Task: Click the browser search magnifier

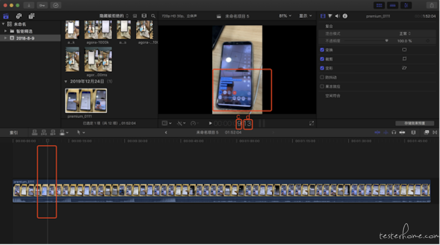Action: pos(153,16)
